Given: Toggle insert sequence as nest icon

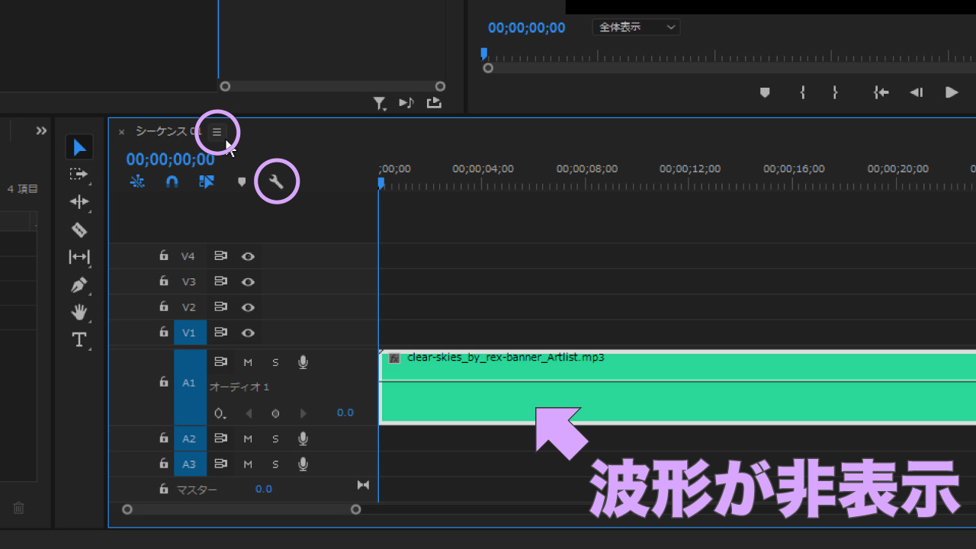Looking at the screenshot, I should 137,181.
